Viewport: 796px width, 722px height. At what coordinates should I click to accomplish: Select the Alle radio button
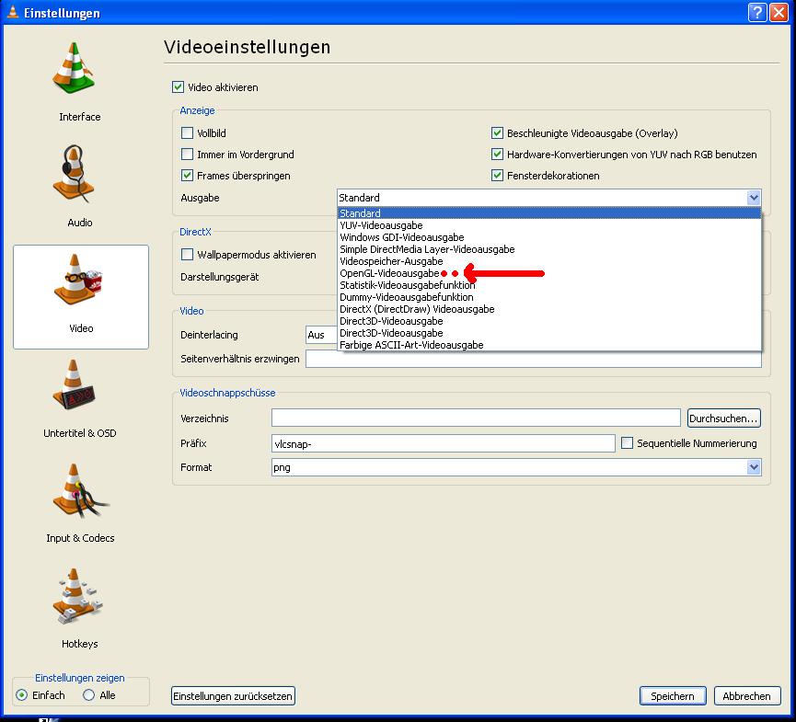point(88,695)
